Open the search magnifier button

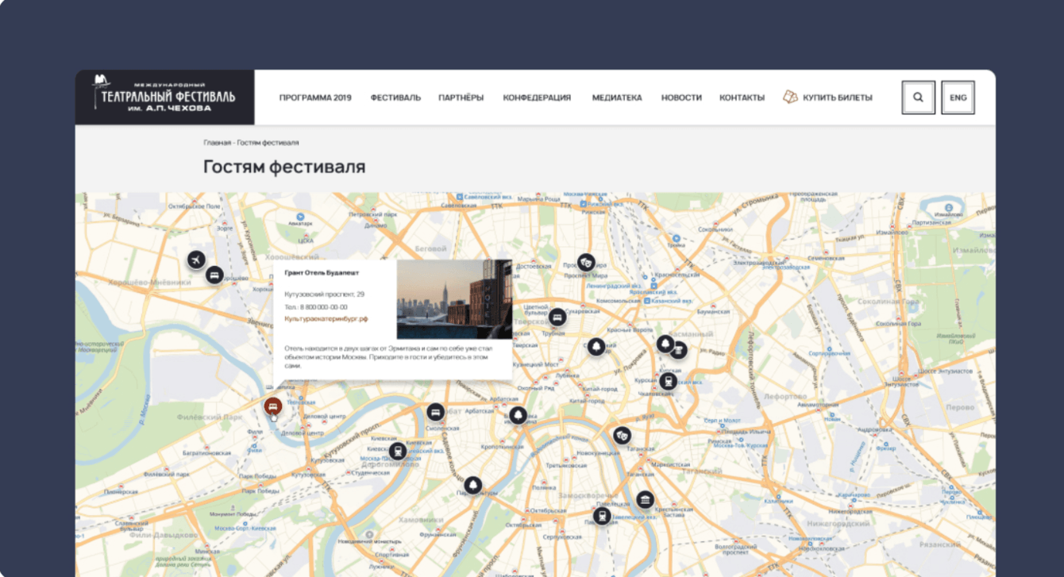click(918, 98)
